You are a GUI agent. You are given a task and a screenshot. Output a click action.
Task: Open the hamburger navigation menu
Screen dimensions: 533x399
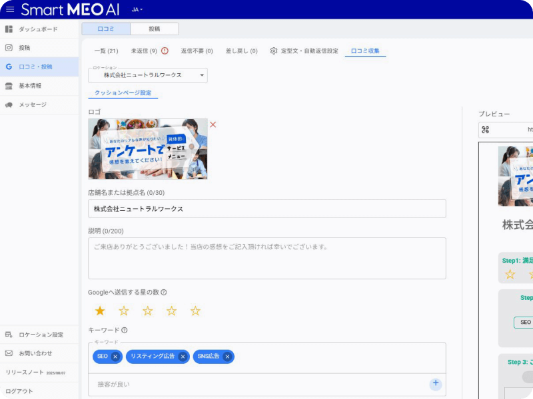[9, 9]
